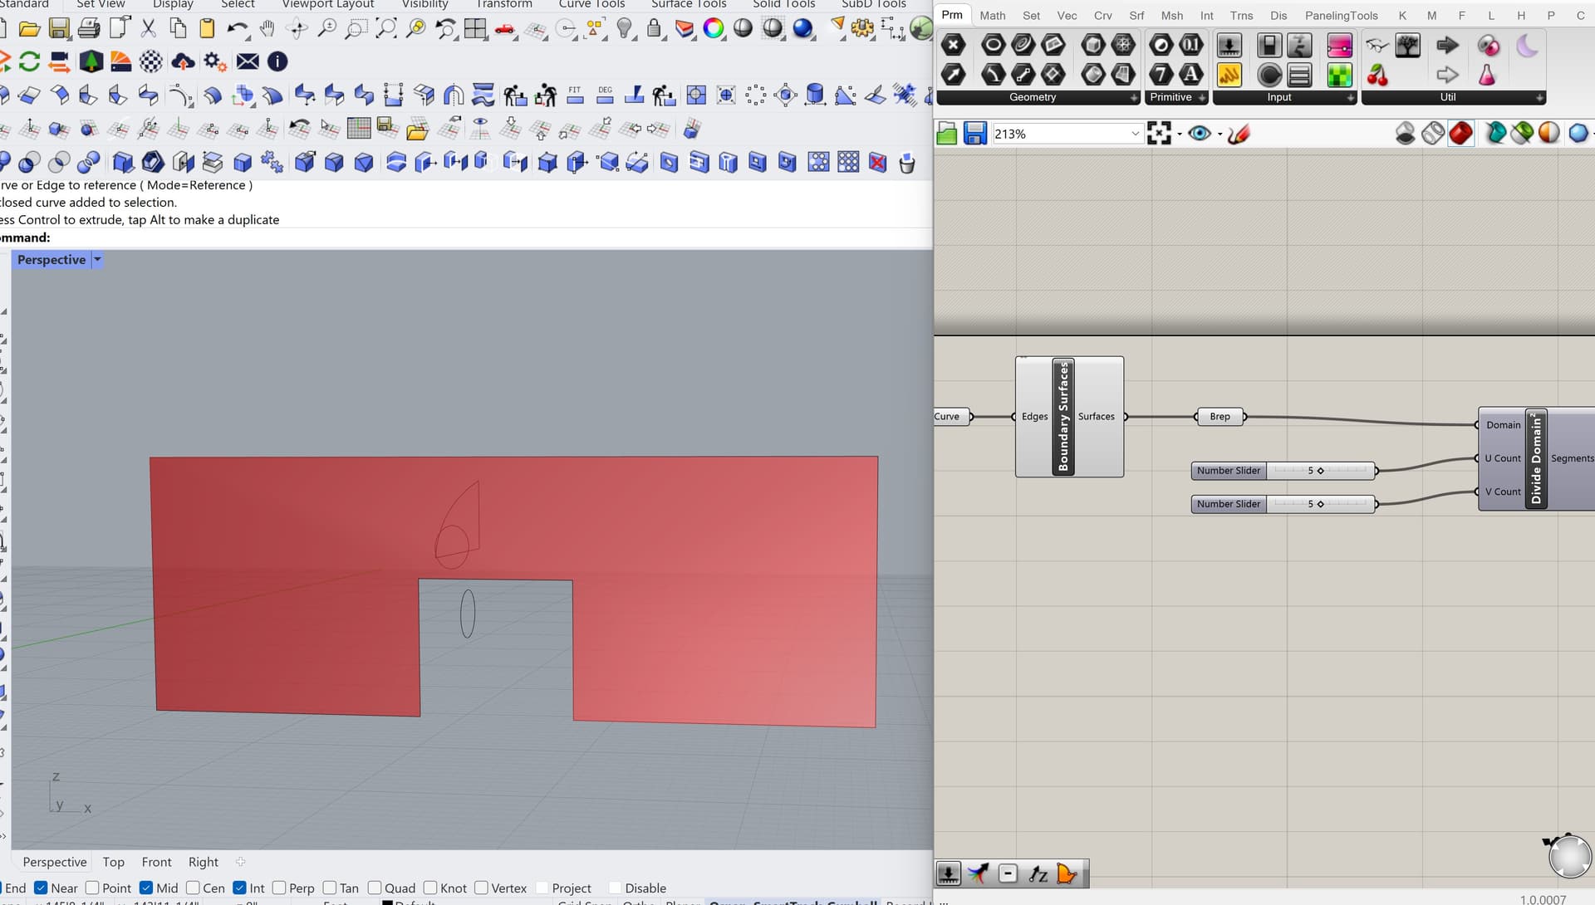Click the red gem preview icon above the canvas

pyautogui.click(x=1461, y=131)
